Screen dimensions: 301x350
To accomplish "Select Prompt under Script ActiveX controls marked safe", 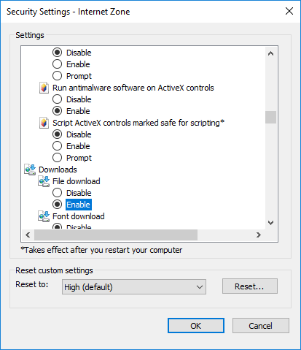I will point(57,158).
